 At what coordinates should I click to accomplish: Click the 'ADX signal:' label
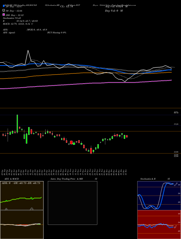tap(9, 33)
